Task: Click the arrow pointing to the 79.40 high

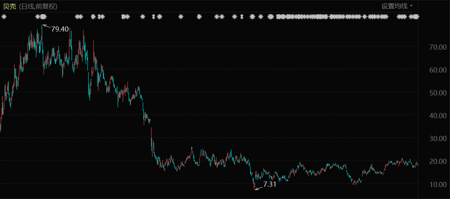Action: pyautogui.click(x=46, y=27)
